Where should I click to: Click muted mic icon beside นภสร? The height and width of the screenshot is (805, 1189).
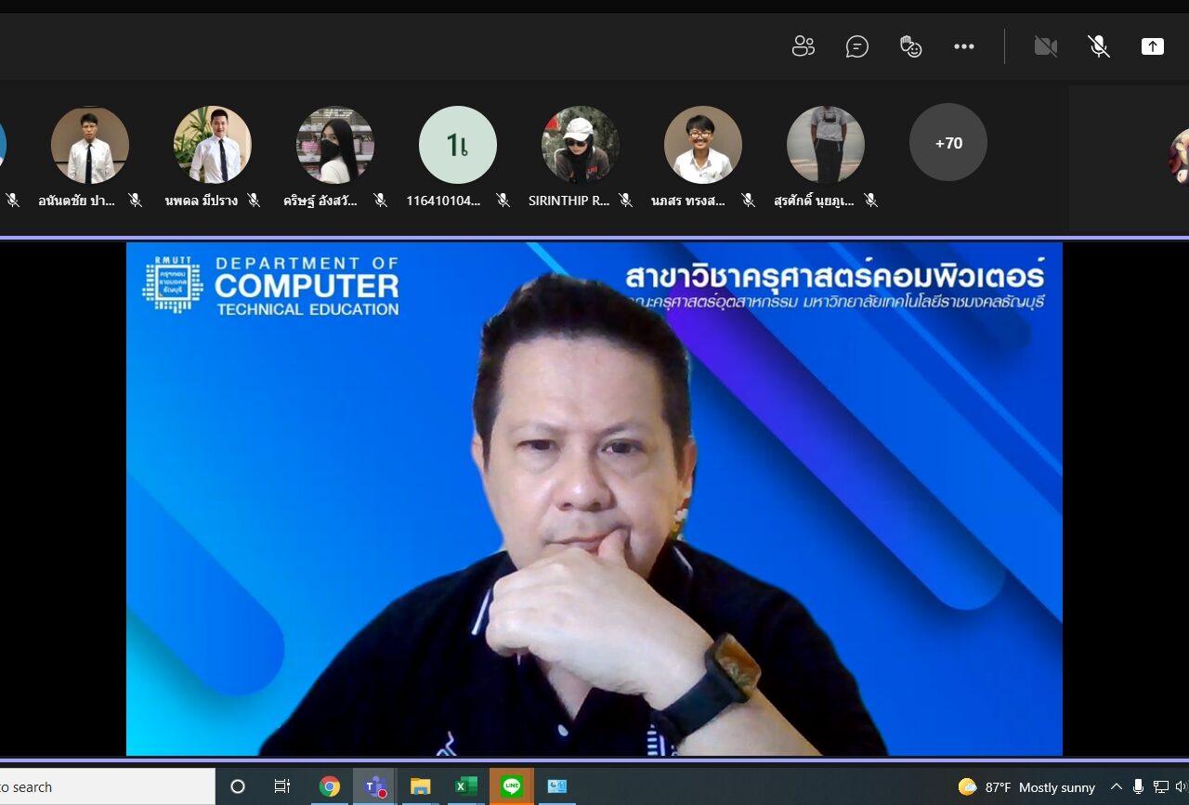pos(748,200)
